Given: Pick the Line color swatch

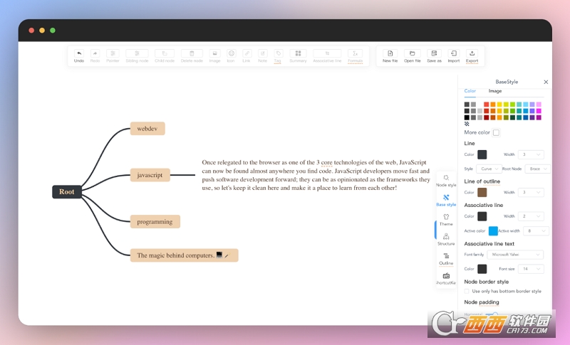Looking at the screenshot, I should (482, 154).
